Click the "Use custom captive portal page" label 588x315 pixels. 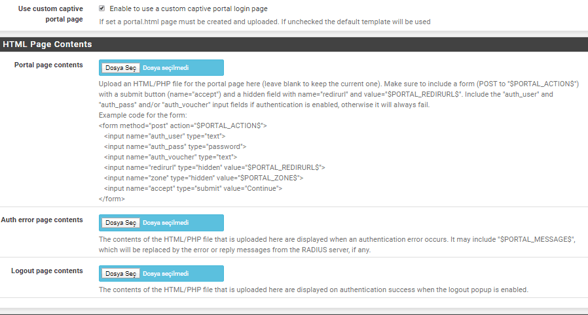point(51,14)
